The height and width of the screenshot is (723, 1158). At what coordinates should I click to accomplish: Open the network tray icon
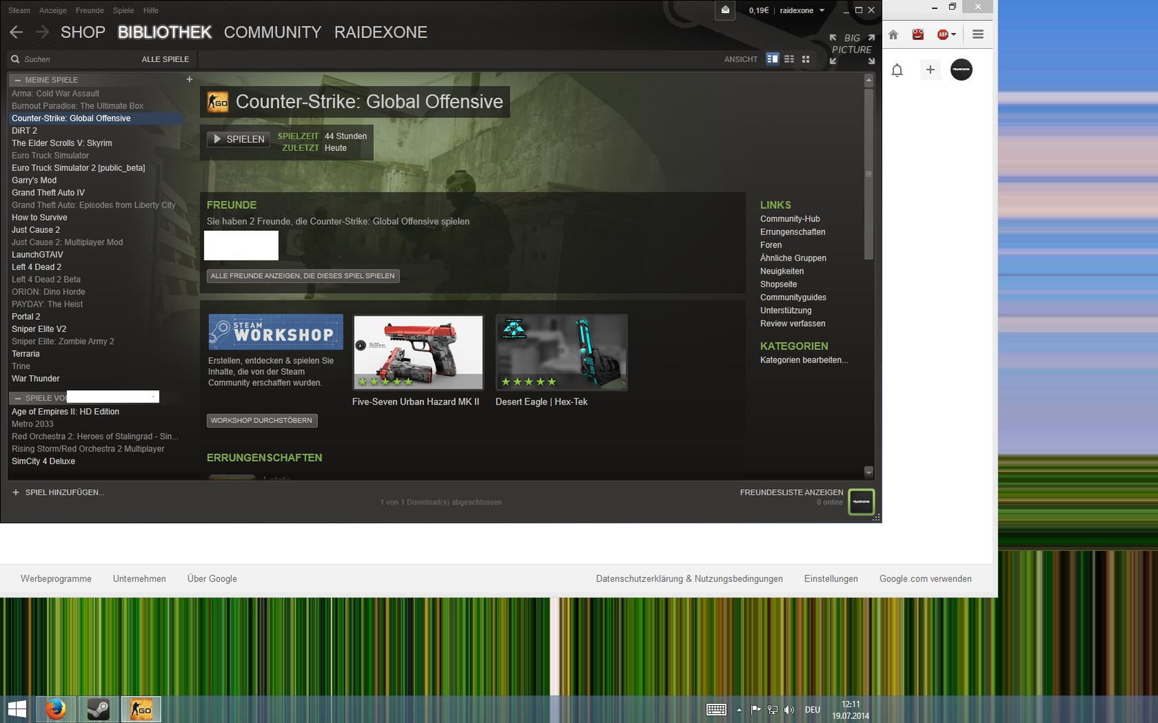tap(772, 709)
